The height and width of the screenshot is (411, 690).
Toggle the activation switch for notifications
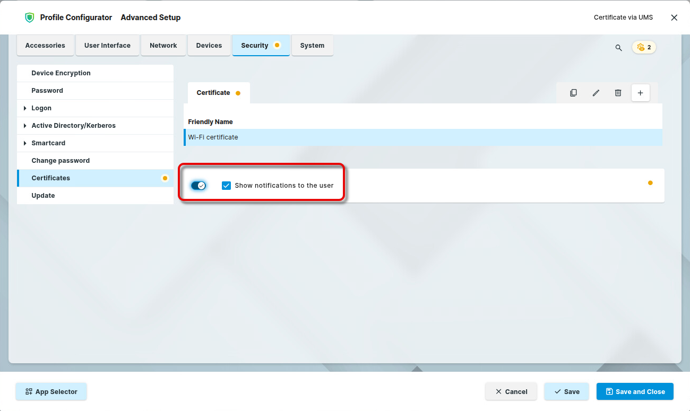198,186
